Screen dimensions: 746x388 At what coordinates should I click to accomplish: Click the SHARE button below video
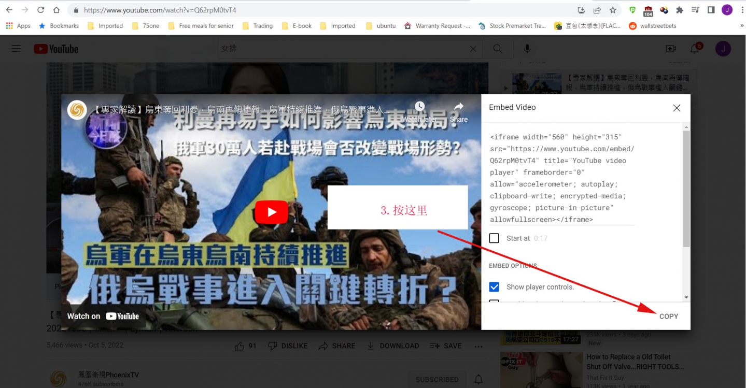[x=337, y=346]
